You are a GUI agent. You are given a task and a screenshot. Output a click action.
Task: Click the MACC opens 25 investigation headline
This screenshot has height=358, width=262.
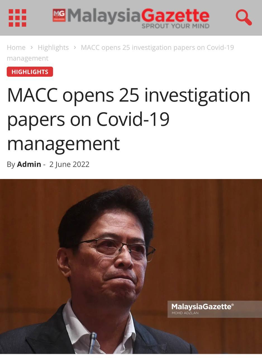coord(128,119)
